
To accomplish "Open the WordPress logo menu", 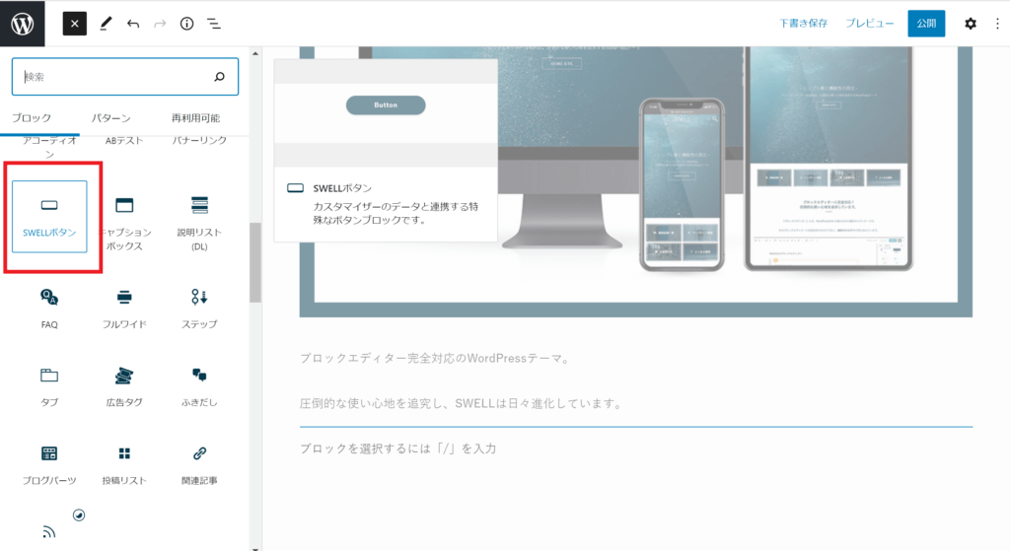I will tap(23, 24).
